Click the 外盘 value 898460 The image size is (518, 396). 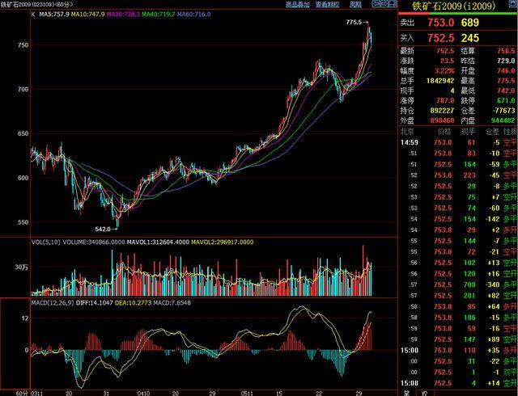[x=442, y=120]
